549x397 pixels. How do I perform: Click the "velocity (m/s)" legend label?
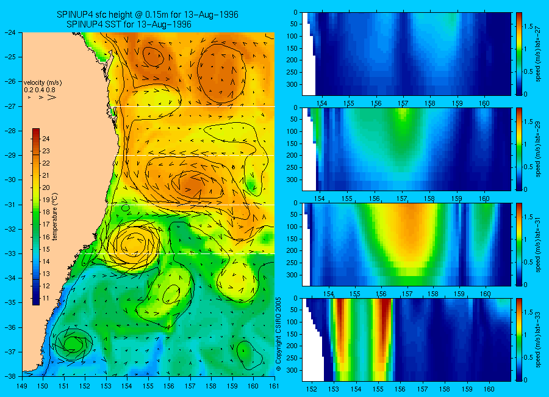(43, 83)
